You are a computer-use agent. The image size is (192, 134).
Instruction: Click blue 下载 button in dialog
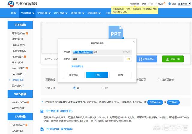97,75
